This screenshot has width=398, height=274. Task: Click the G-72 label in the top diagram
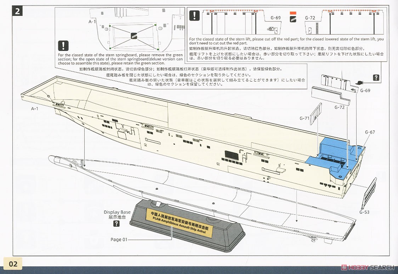(x=310, y=18)
